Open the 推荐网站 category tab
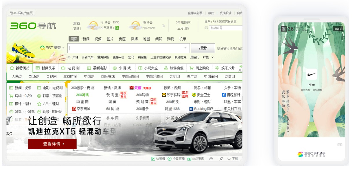This screenshot has width=353, height=170. click(x=20, y=68)
